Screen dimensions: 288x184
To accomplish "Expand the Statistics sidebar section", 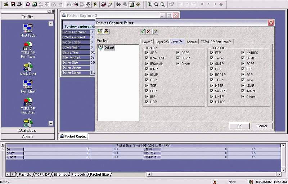I will click(x=27, y=130).
